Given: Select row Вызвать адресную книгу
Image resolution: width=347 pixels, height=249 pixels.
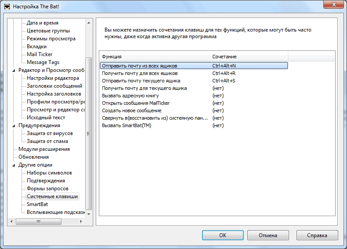Looking at the screenshot, I should (x=194, y=96).
